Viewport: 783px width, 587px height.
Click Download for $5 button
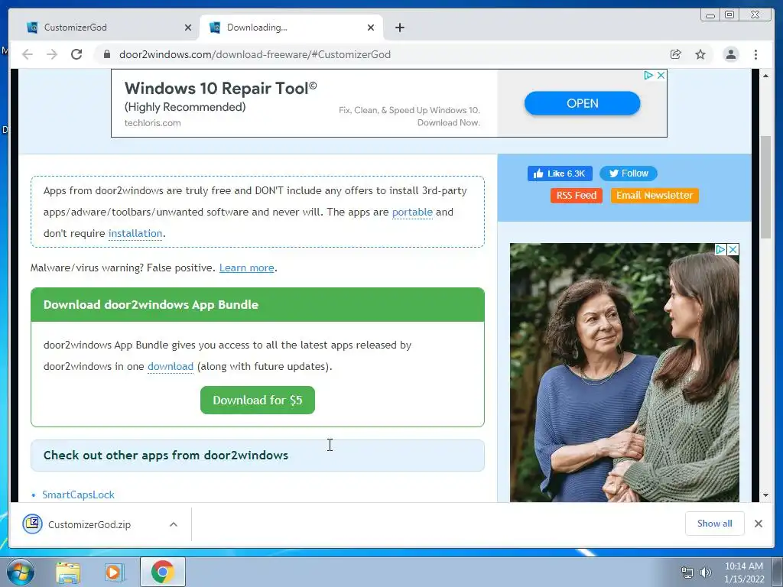point(258,400)
